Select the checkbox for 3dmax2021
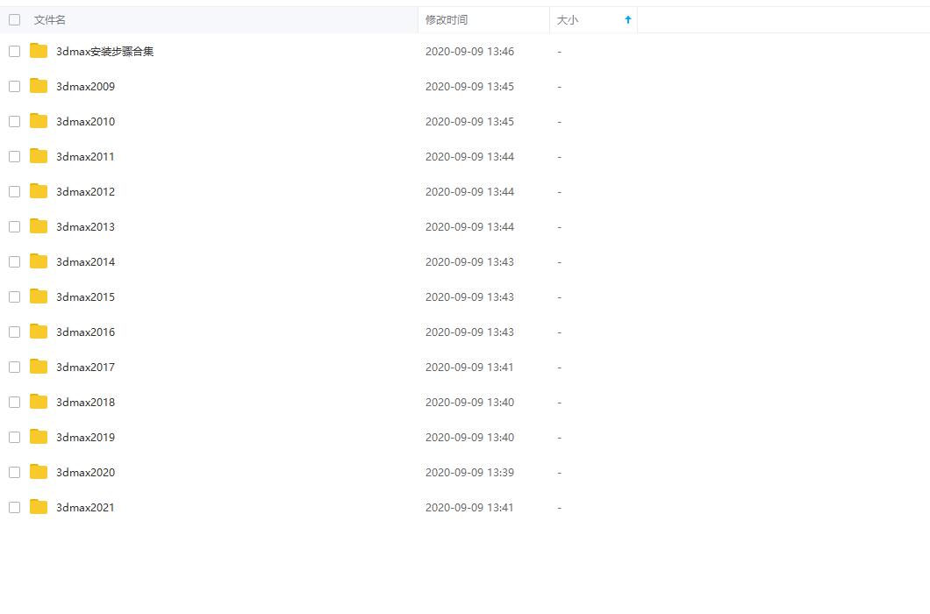 [15, 507]
